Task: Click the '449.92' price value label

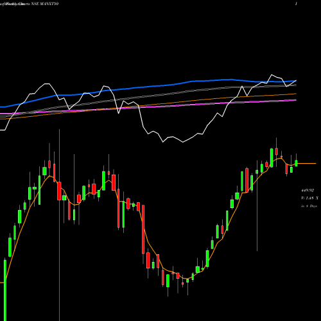Action: 308,190
